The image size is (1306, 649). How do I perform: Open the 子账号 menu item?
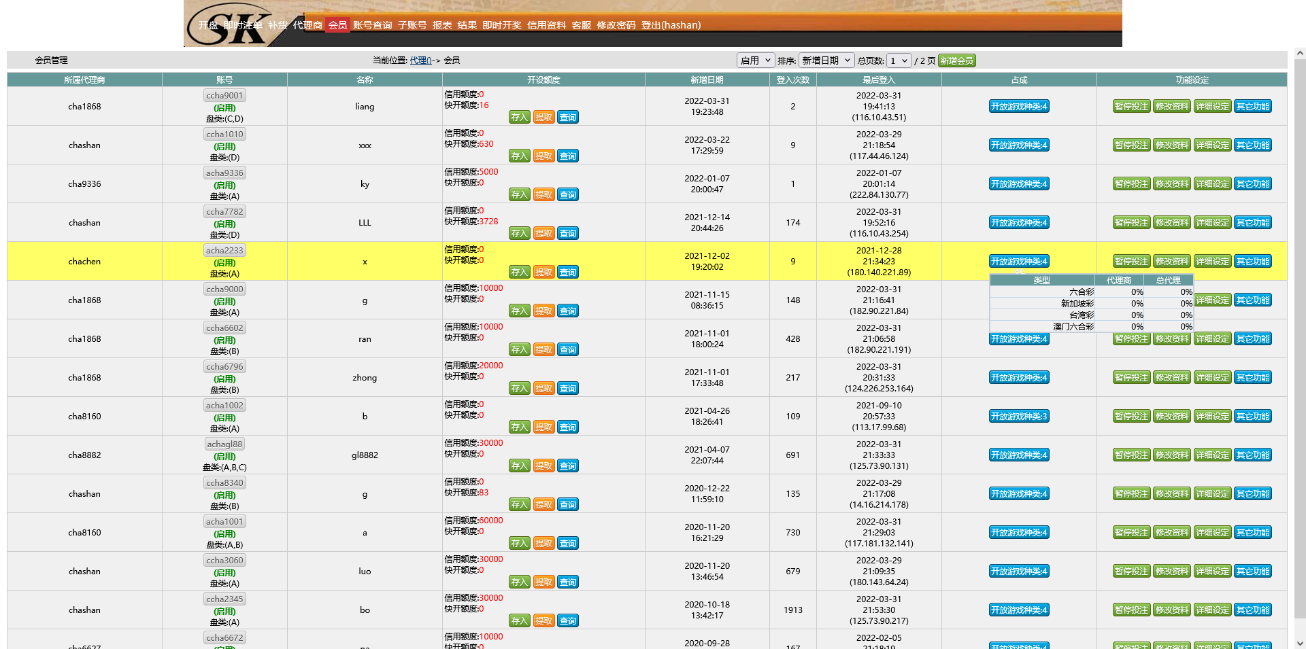[x=412, y=25]
